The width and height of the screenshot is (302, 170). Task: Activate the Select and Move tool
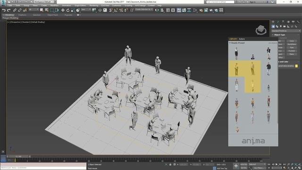63,10
